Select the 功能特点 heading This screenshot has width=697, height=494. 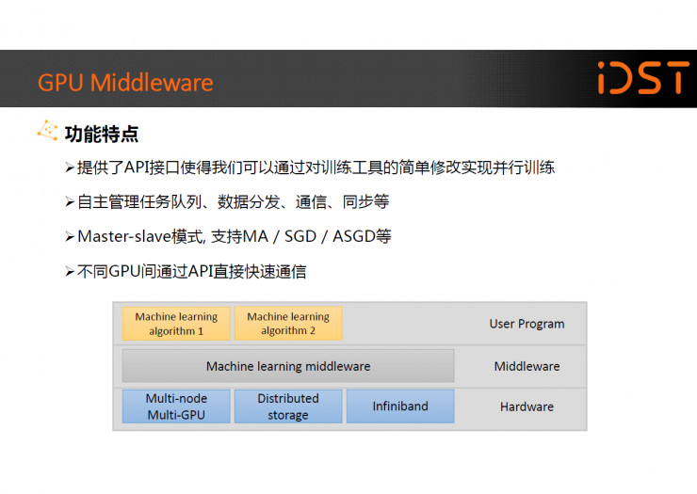[x=102, y=134]
